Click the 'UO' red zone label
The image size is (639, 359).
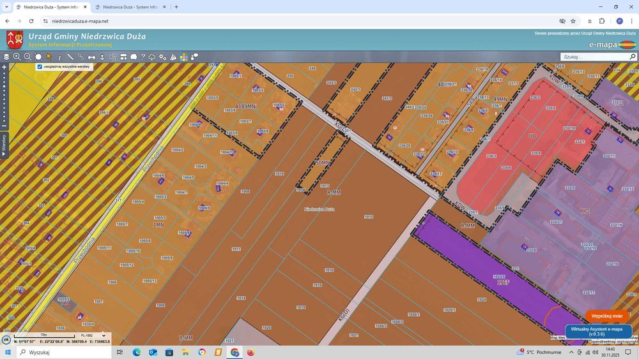pos(532,136)
